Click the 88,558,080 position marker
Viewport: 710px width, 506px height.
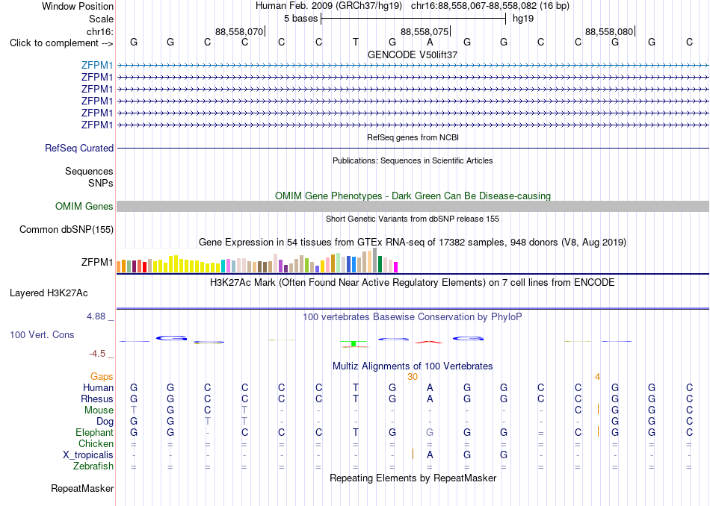[609, 31]
